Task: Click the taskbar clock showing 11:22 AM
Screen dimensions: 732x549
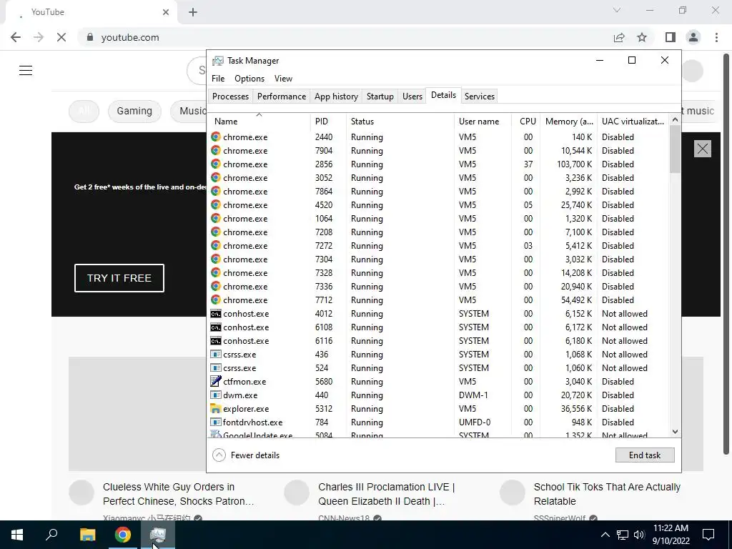Action: (x=671, y=535)
